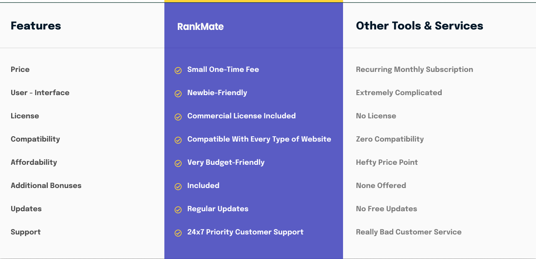
Task: Click the Other Tools & Services heading
Action: (x=419, y=25)
